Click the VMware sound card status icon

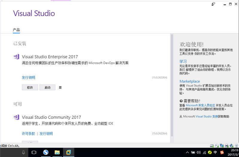pyautogui.click(x=231, y=146)
